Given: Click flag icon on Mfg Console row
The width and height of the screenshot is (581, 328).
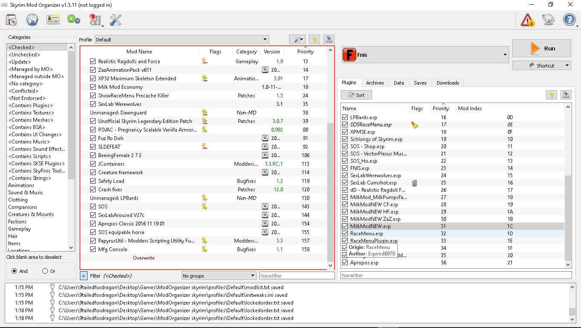Looking at the screenshot, I should point(205,249).
